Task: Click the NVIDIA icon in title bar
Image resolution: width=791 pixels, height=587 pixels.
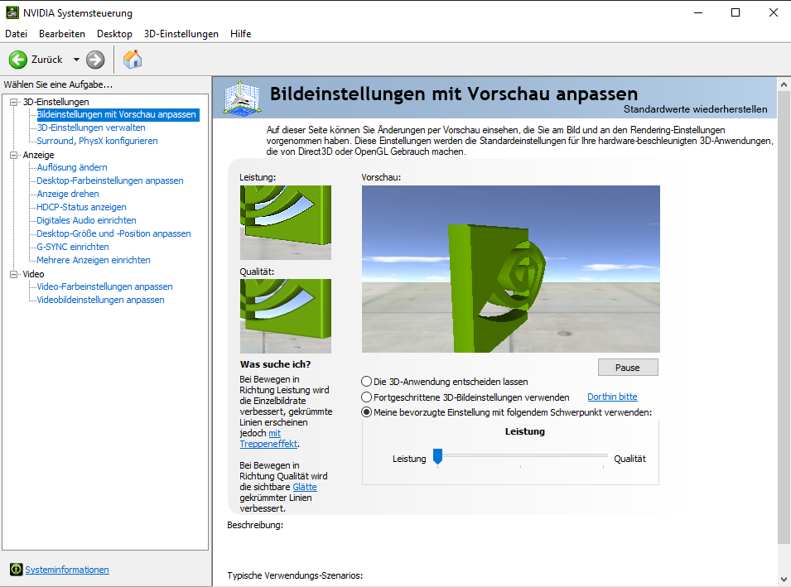Action: 12,12
